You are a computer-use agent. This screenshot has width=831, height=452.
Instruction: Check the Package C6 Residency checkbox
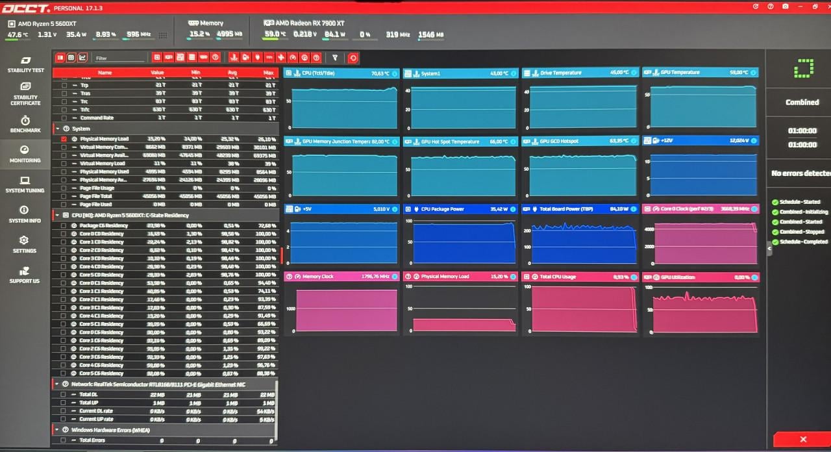pos(64,225)
